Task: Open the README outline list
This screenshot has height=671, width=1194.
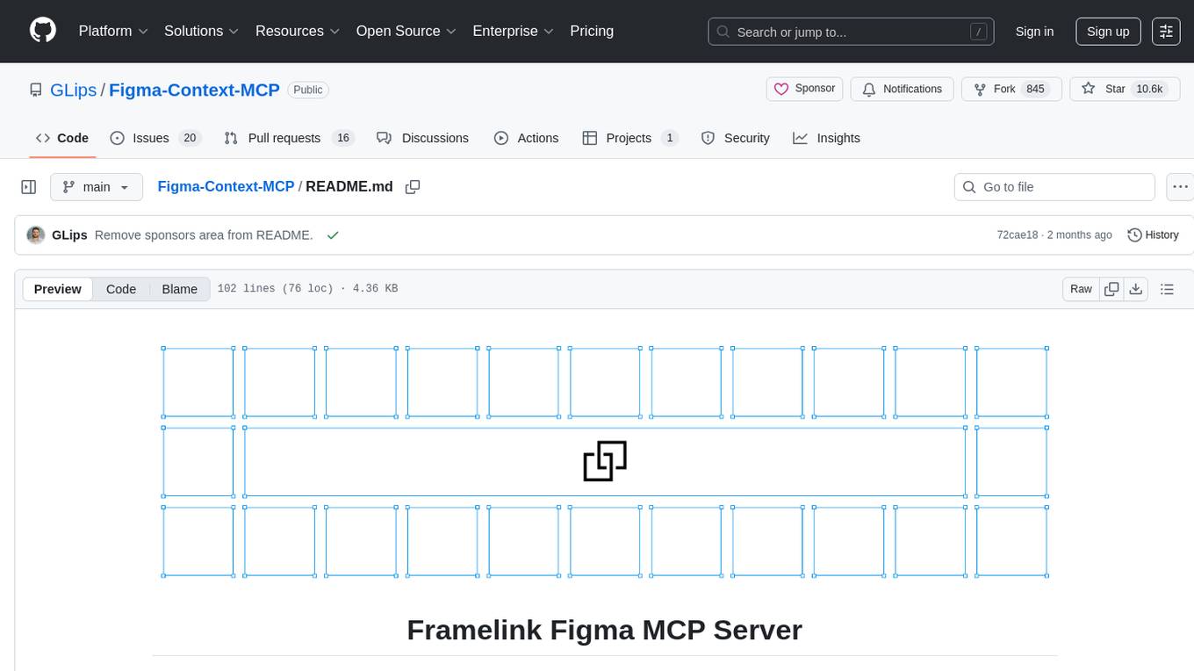Action: click(1167, 289)
